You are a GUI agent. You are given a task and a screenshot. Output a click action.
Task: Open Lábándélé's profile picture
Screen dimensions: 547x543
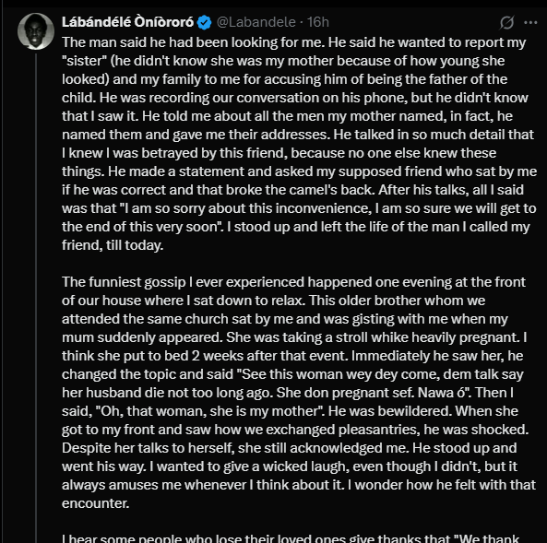[36, 31]
